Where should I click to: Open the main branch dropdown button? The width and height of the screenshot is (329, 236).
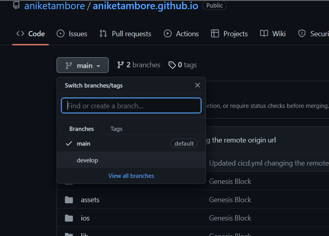coord(82,65)
